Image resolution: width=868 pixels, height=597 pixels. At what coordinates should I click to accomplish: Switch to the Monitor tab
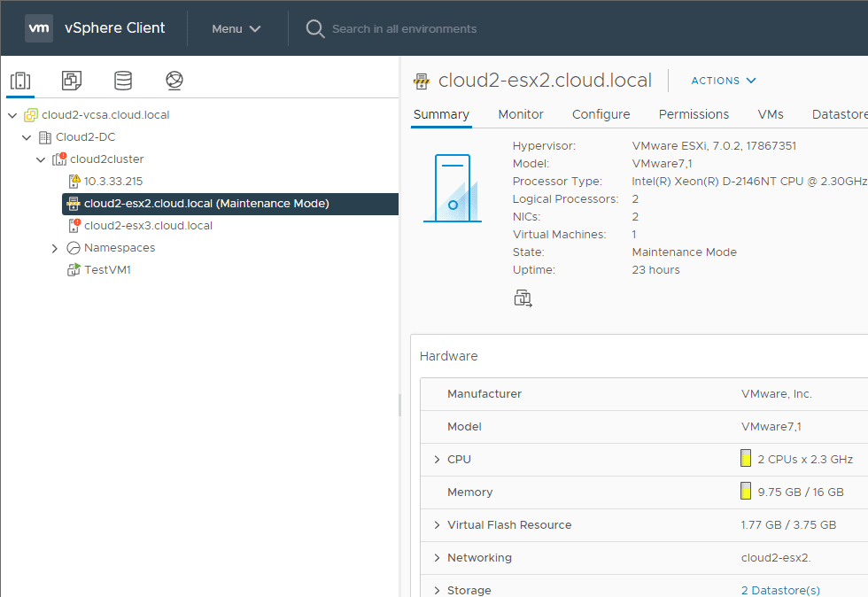(x=521, y=114)
